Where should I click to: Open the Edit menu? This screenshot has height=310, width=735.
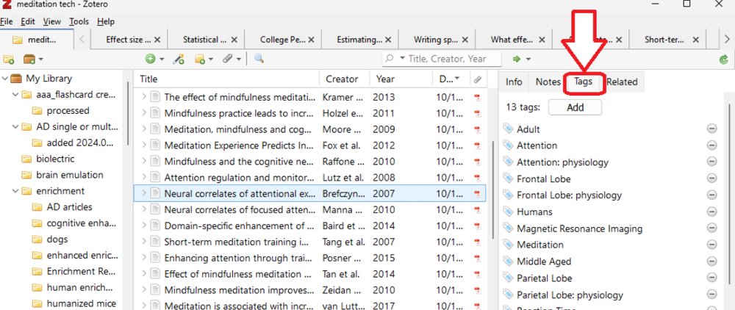click(x=28, y=21)
